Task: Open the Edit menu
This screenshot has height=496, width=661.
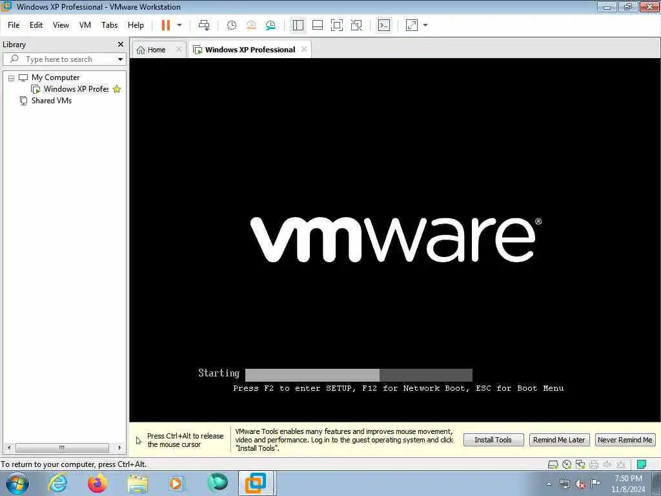Action: [x=36, y=25]
